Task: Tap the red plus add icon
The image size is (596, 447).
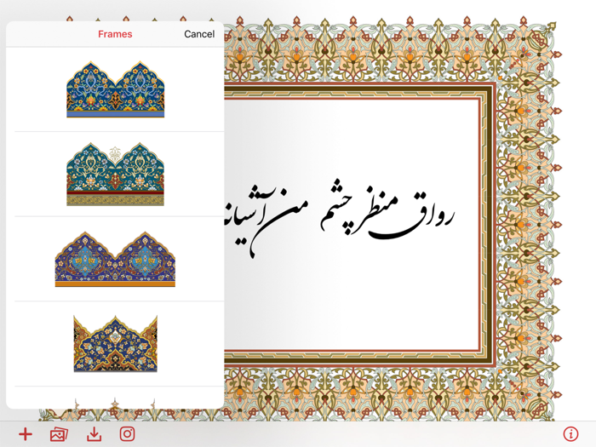Action: tap(26, 434)
